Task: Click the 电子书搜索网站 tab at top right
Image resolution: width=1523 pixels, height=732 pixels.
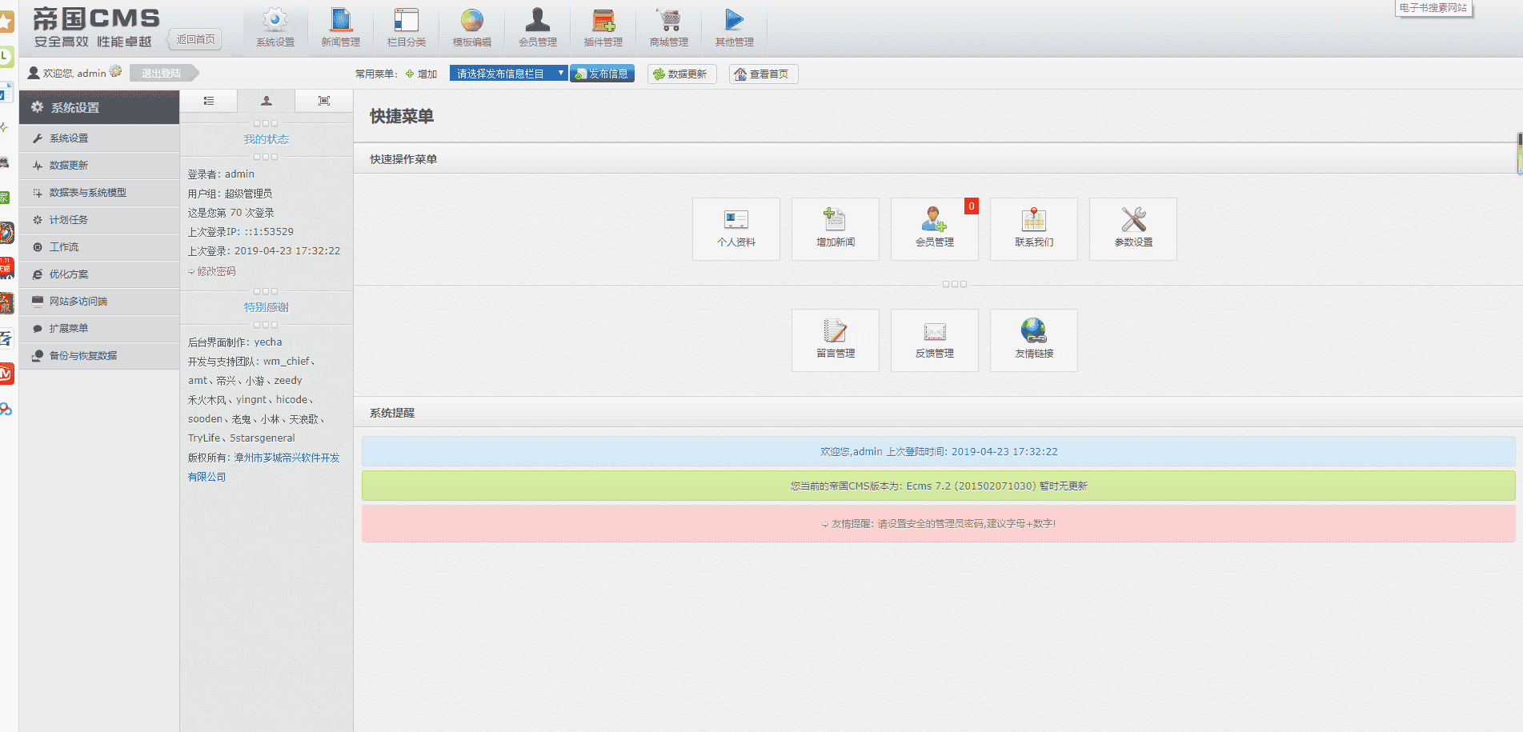Action: [1433, 8]
